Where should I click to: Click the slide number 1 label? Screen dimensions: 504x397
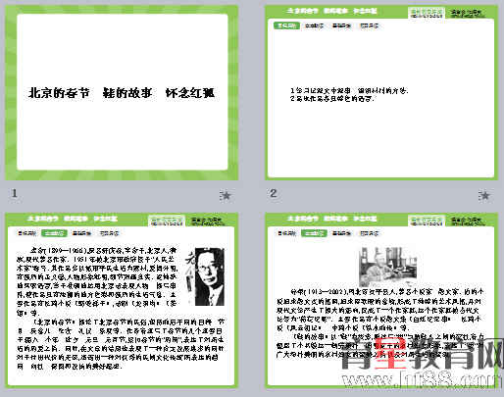[x=14, y=193]
